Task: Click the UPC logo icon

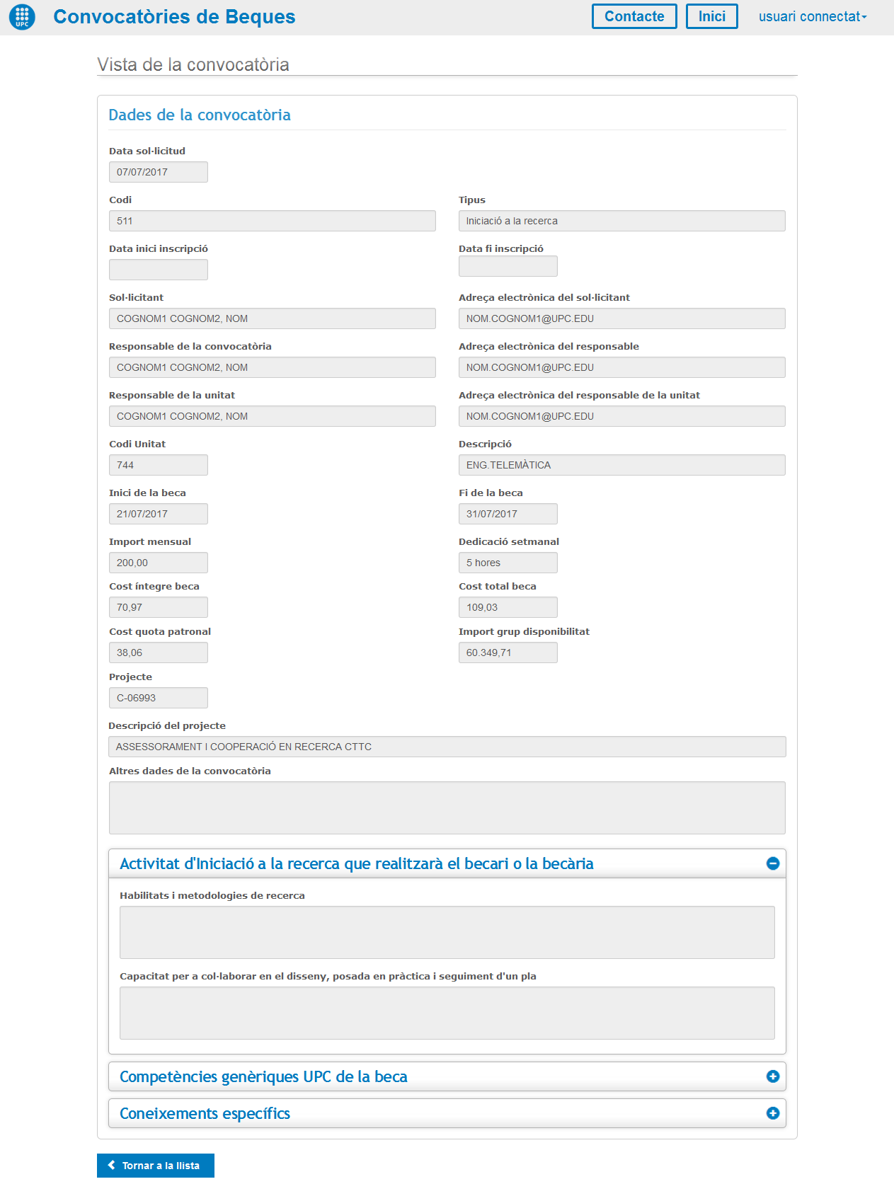Action: click(x=22, y=17)
